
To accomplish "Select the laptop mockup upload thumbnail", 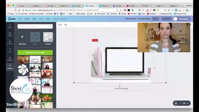I will pos(35,59).
